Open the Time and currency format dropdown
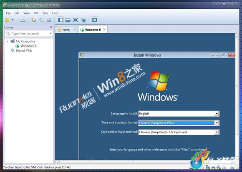 pyautogui.click(x=217, y=123)
